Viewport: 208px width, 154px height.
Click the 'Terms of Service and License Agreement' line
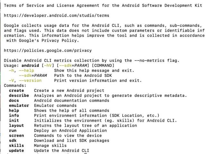(103, 5)
